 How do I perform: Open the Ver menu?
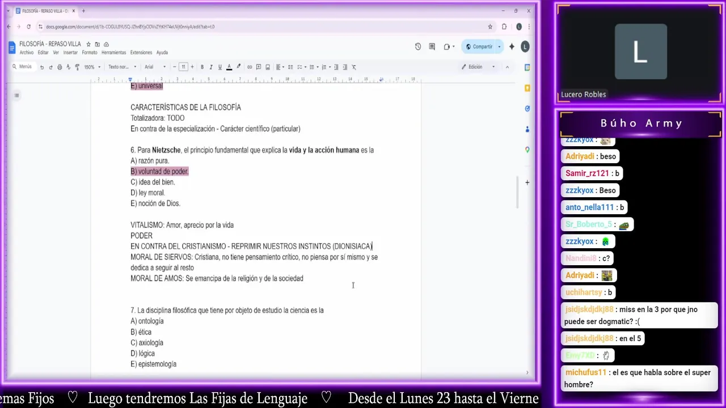pos(56,53)
